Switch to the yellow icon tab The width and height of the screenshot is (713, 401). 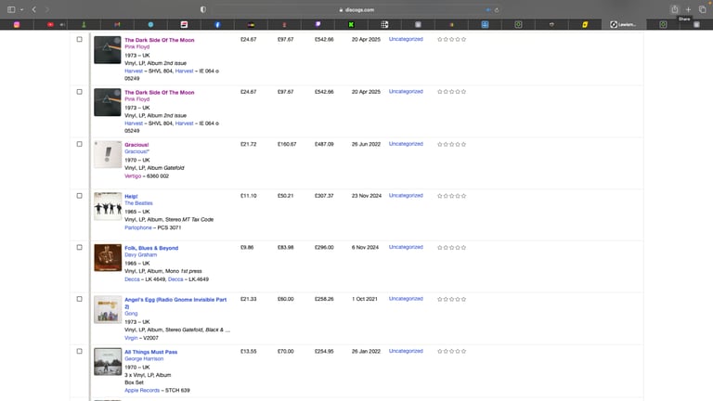(585, 24)
